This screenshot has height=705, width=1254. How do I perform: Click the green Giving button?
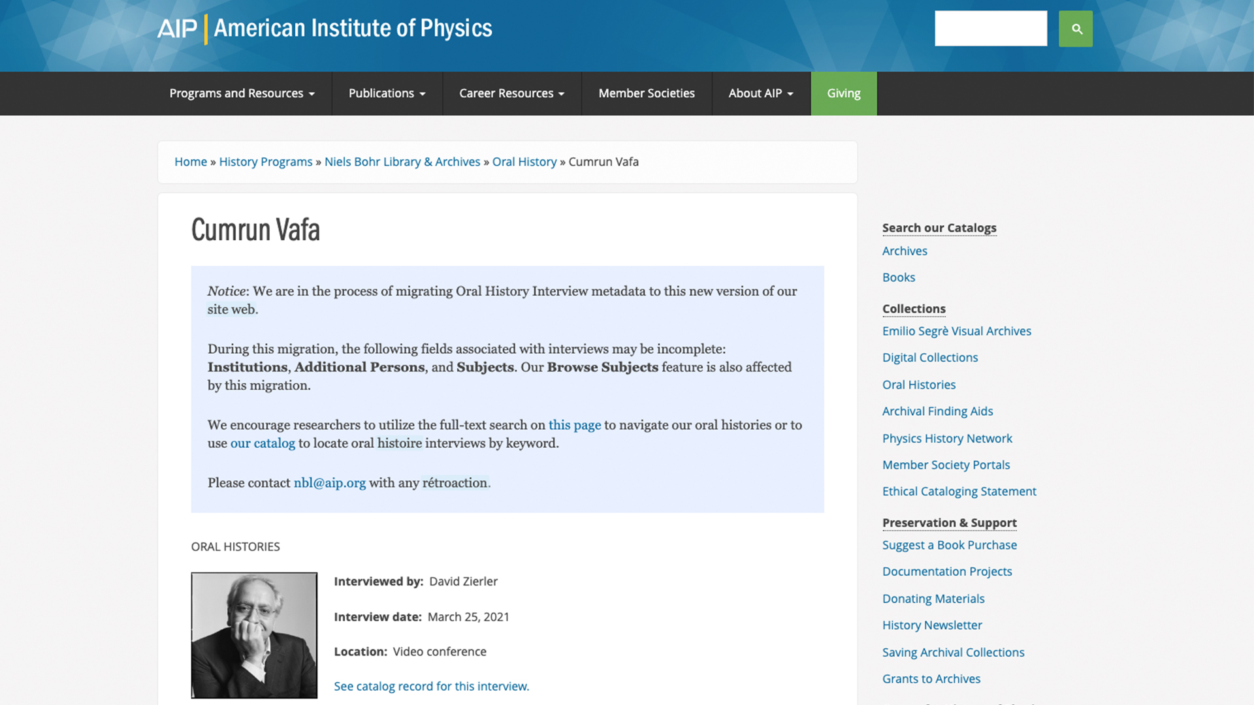click(843, 93)
